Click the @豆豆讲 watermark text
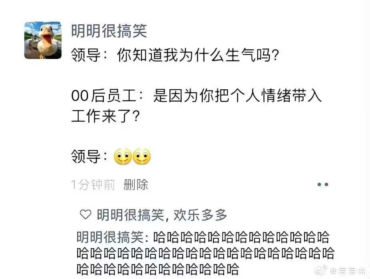Image resolution: width=370 pixels, height=279 pixels. click(x=348, y=271)
